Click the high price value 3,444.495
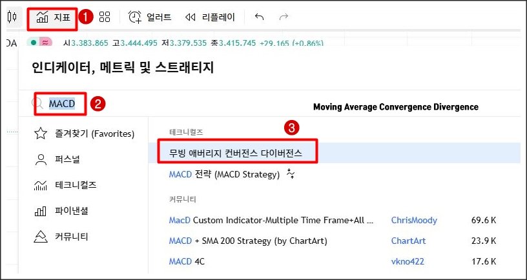Screen dimensions: 527x280 [x=139, y=43]
